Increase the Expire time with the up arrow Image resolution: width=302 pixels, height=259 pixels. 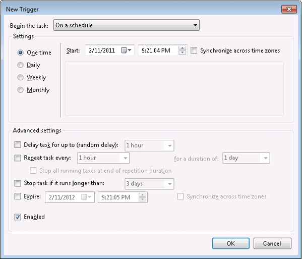pyautogui.click(x=142, y=195)
